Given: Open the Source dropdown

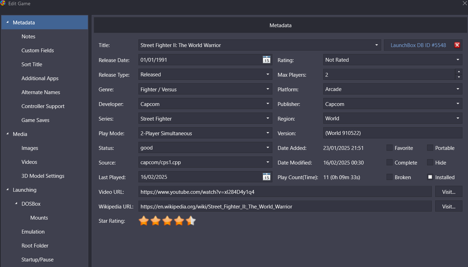Looking at the screenshot, I should 268,162.
